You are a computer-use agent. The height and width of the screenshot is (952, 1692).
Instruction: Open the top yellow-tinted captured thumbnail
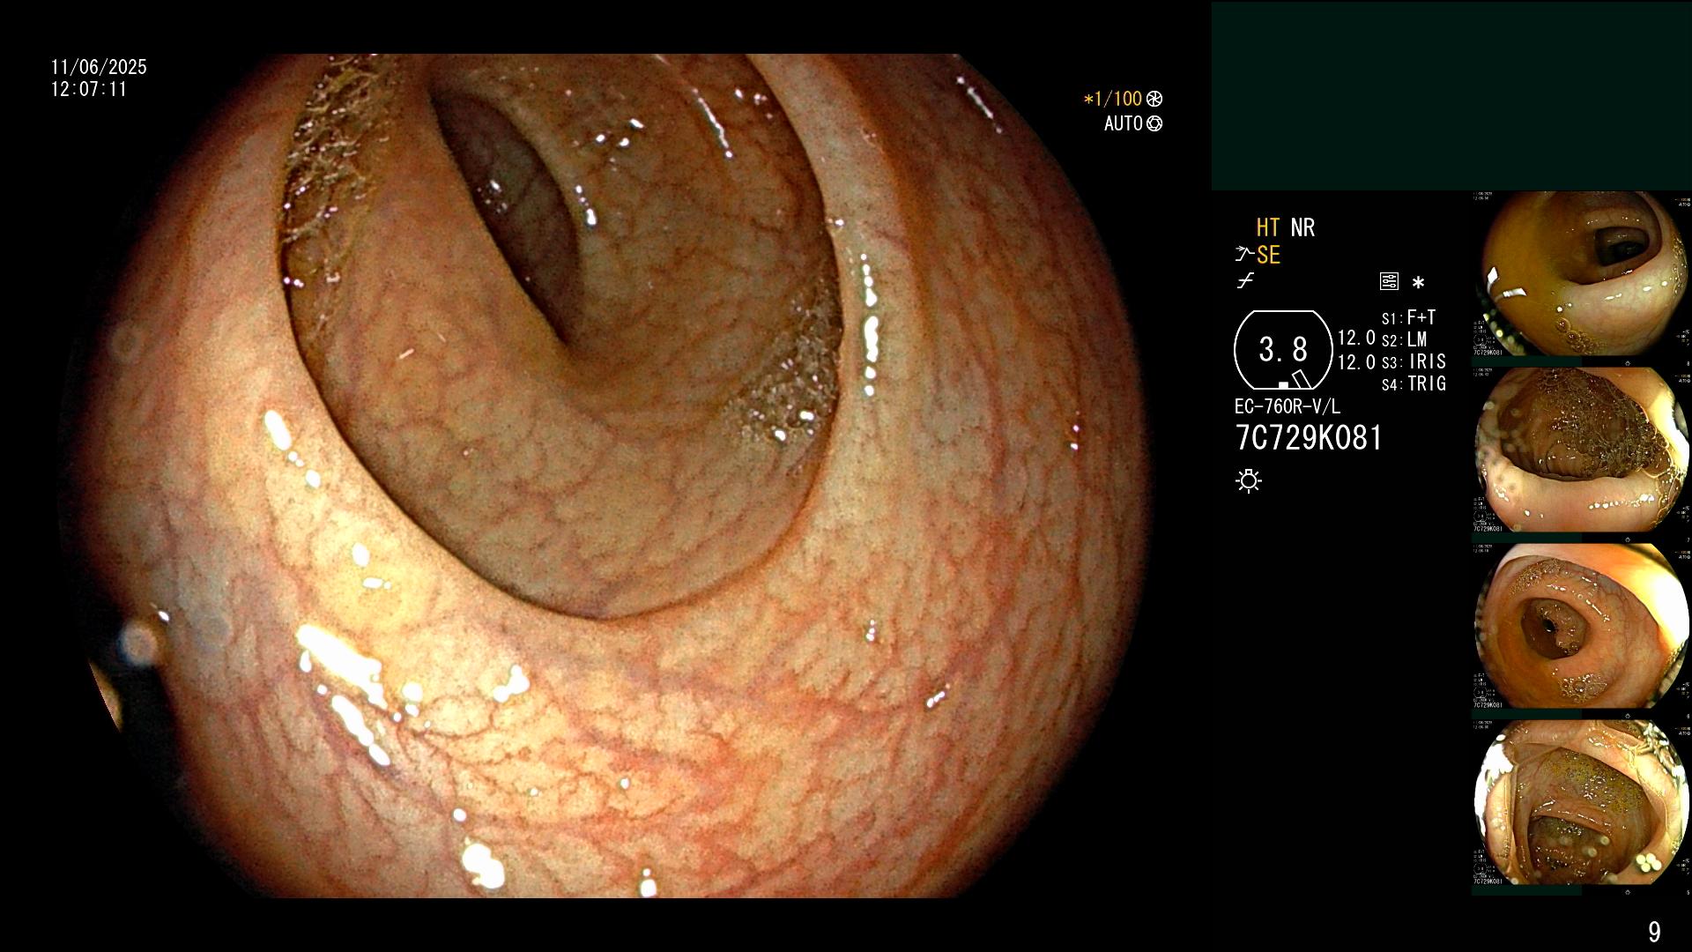point(1582,273)
